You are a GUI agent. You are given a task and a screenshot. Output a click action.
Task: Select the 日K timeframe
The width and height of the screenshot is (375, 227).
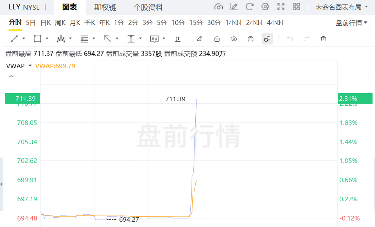click(46, 22)
